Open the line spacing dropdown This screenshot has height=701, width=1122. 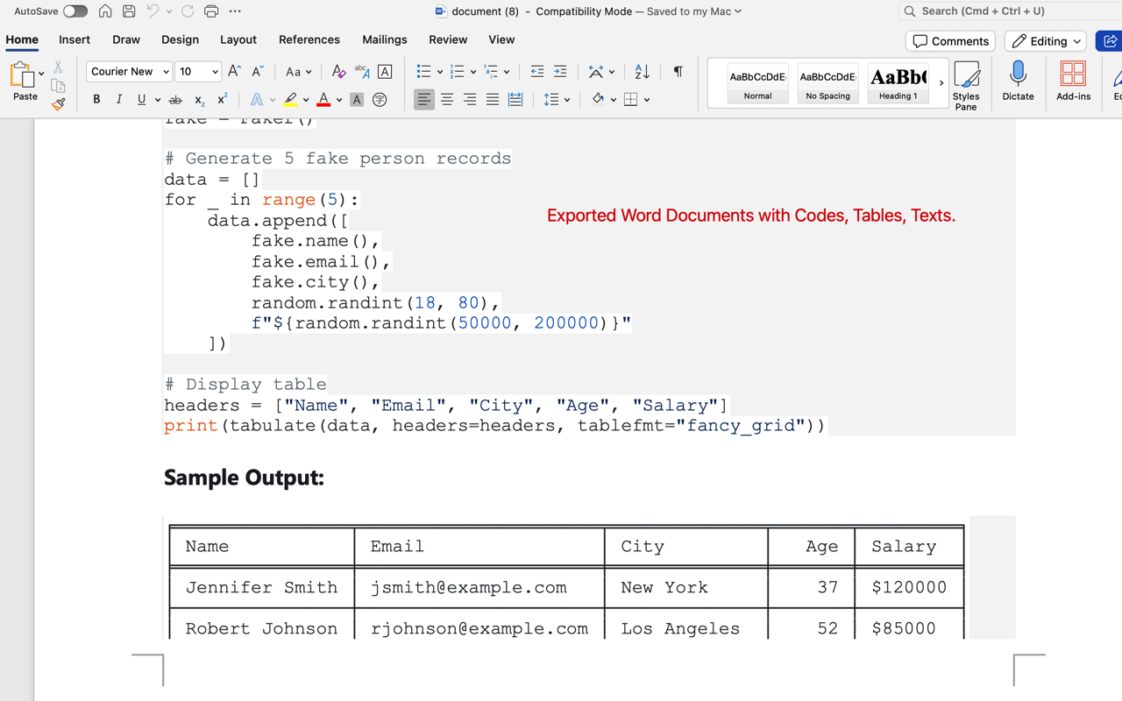click(x=557, y=100)
